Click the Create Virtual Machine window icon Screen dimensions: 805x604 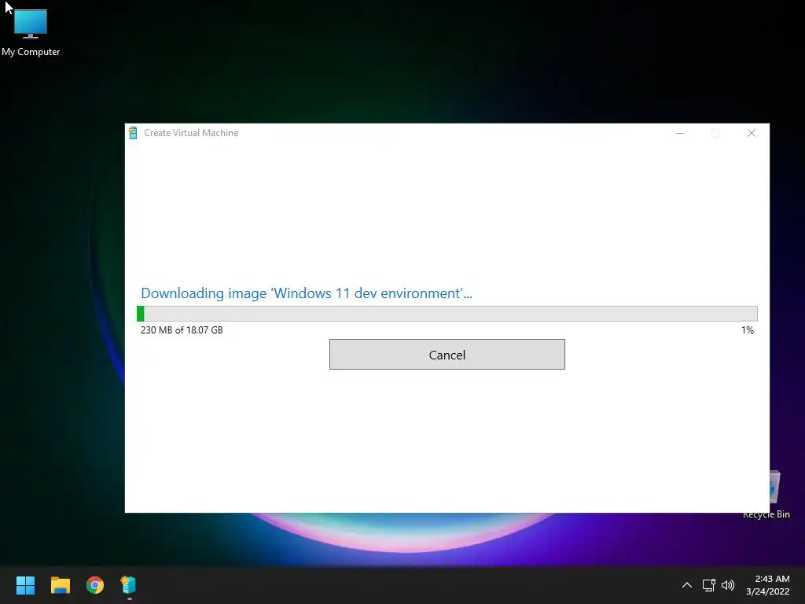(x=133, y=133)
